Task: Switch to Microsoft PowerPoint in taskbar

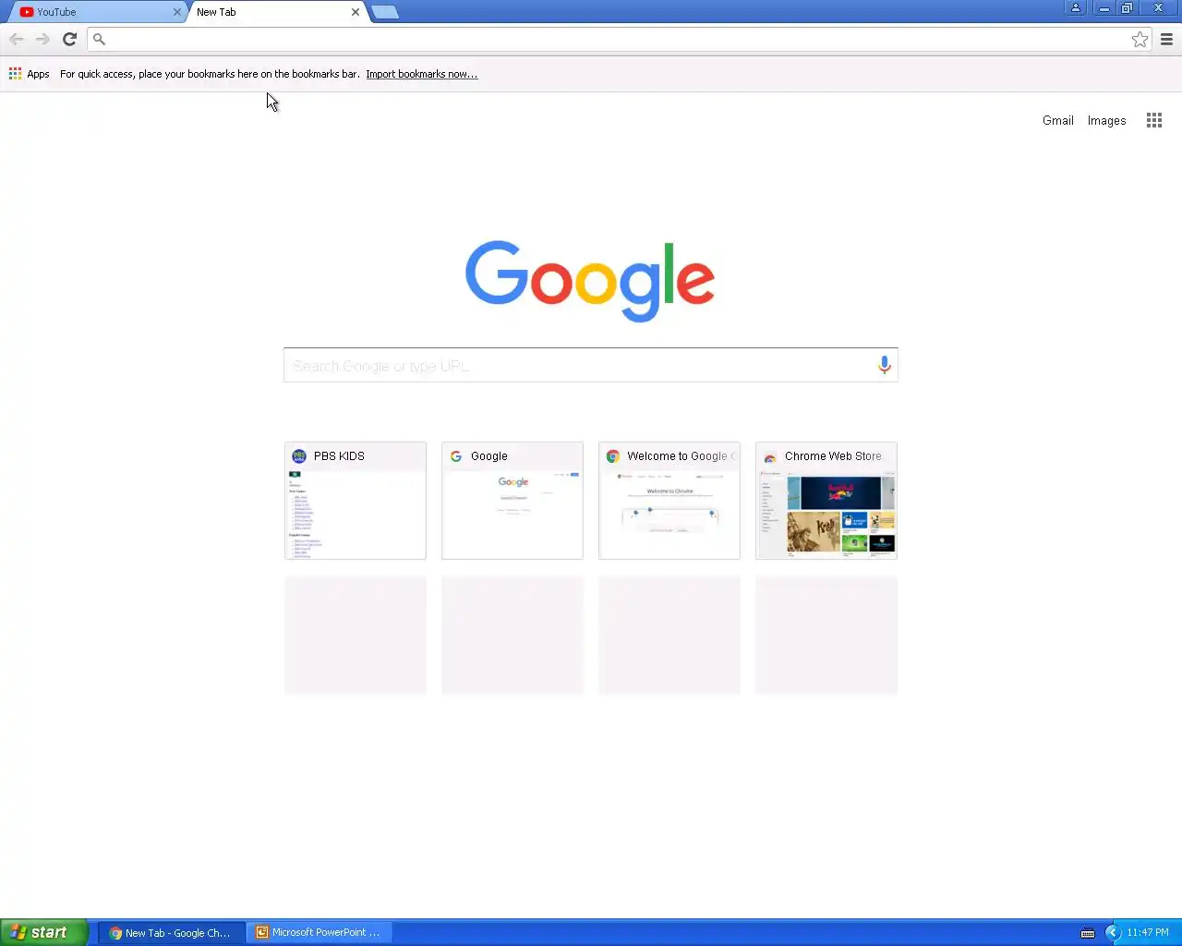Action: (320, 932)
